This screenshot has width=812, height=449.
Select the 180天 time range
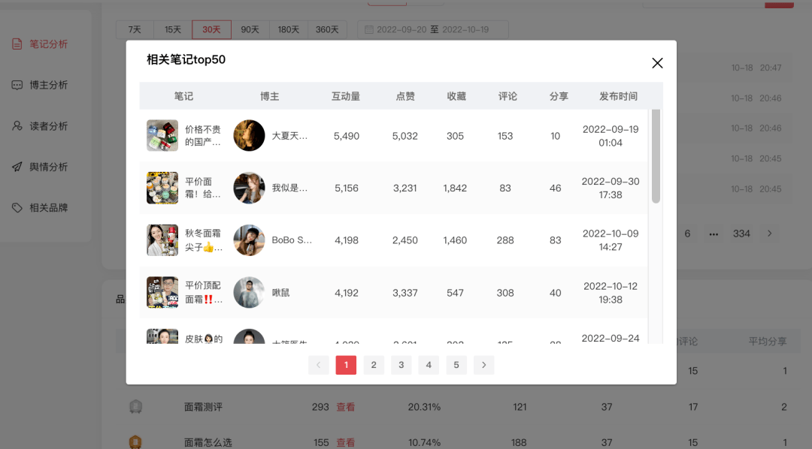(289, 29)
